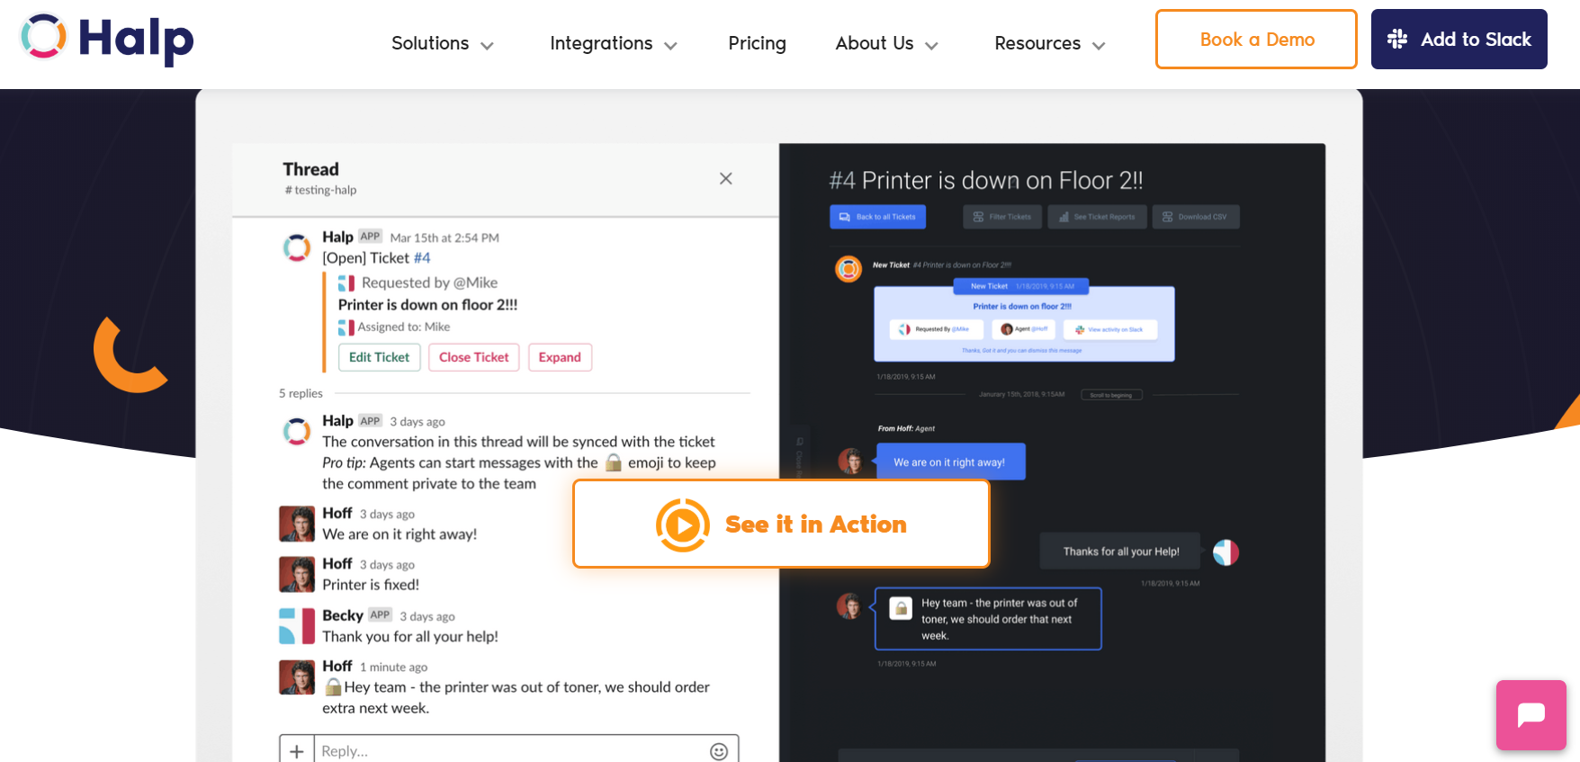
Task: Click the Expand button on ticket
Action: [x=560, y=357]
